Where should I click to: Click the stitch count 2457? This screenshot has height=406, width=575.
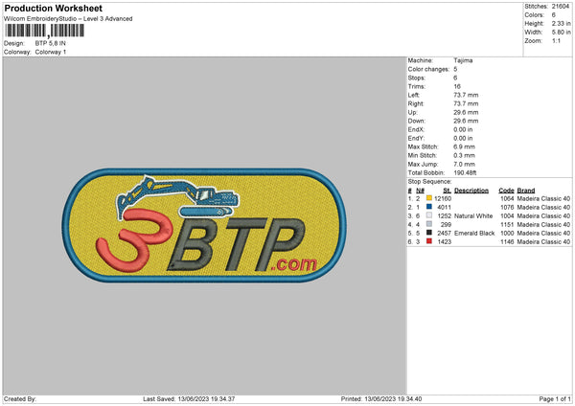click(x=444, y=233)
